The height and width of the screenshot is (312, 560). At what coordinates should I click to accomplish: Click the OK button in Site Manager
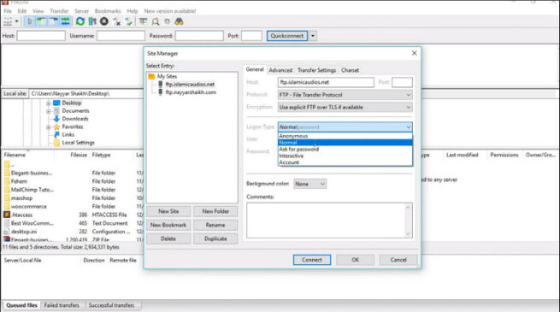pos(355,260)
